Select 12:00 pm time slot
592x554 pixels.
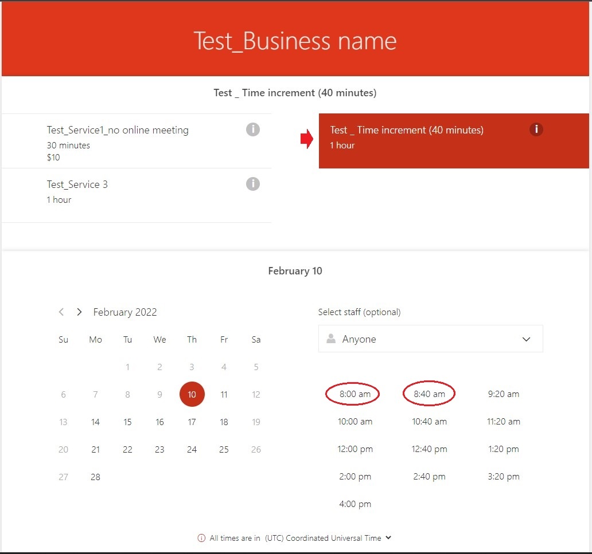point(355,449)
